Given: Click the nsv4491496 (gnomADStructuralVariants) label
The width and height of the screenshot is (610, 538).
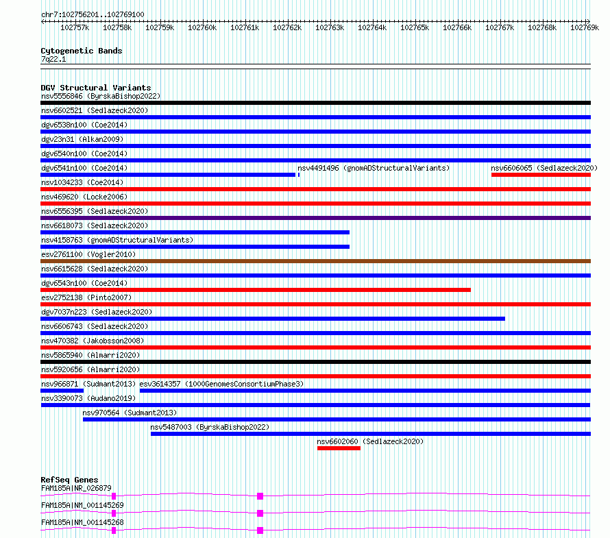Looking at the screenshot, I should 374,168.
